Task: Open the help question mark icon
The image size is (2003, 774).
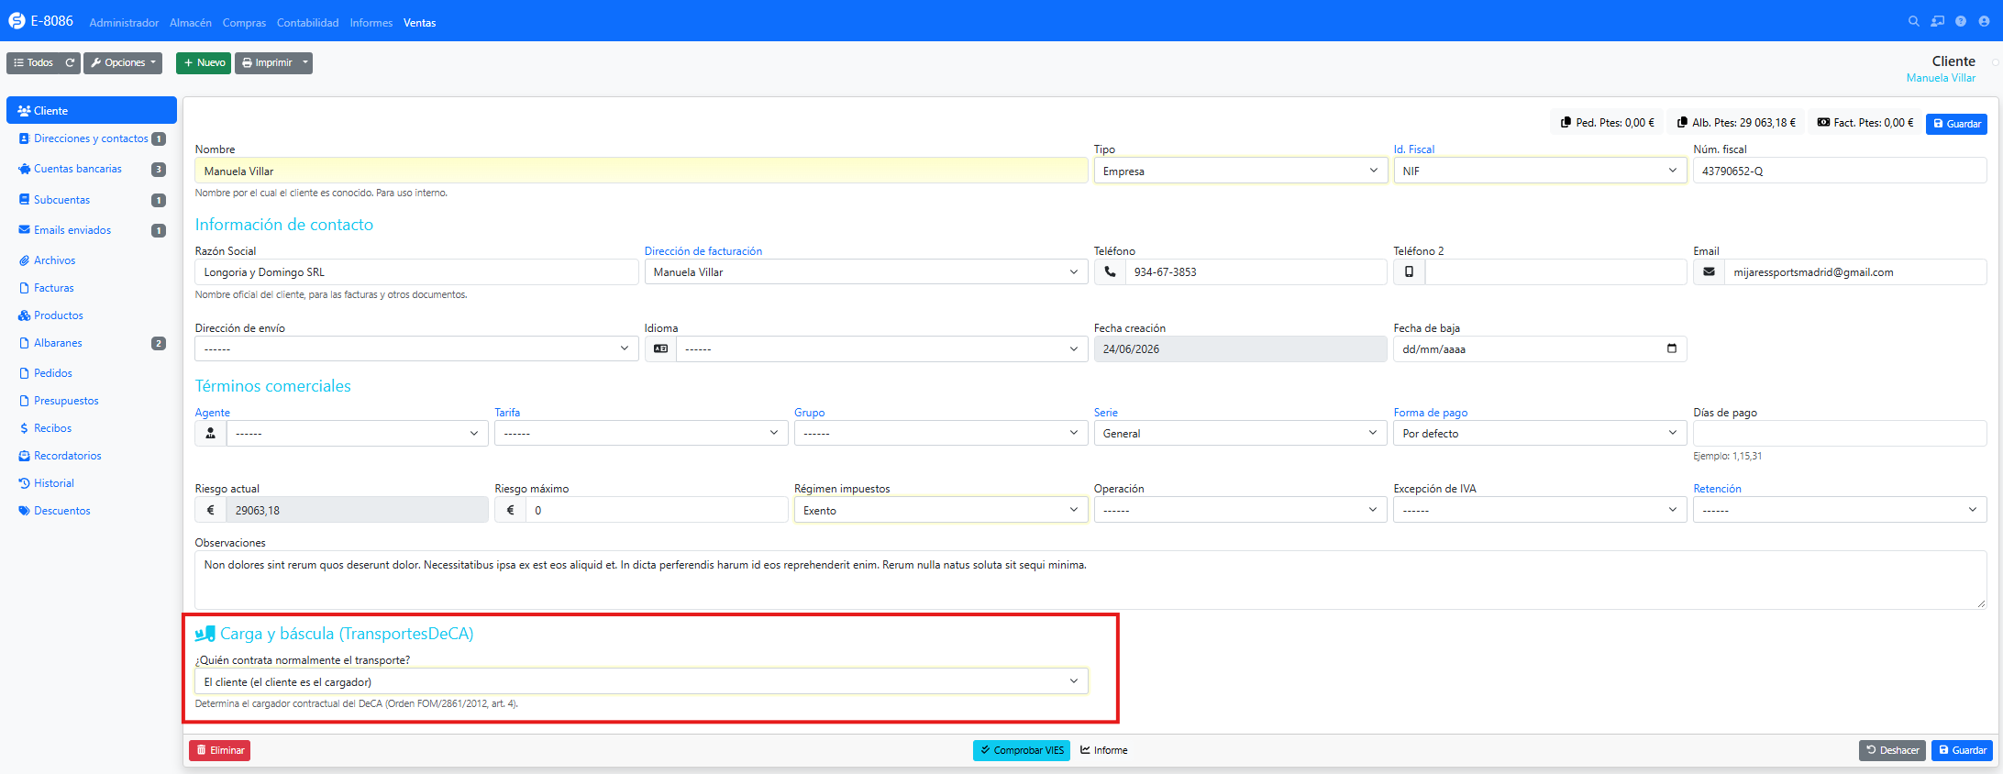Action: 1961,21
